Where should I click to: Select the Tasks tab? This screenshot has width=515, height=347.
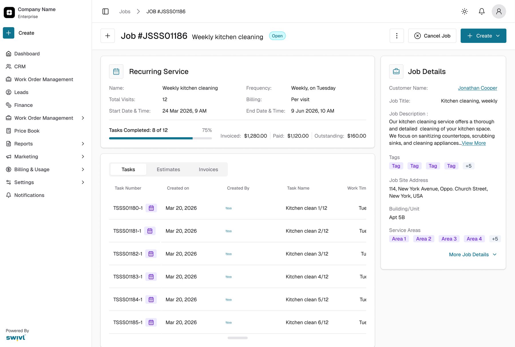coord(128,169)
